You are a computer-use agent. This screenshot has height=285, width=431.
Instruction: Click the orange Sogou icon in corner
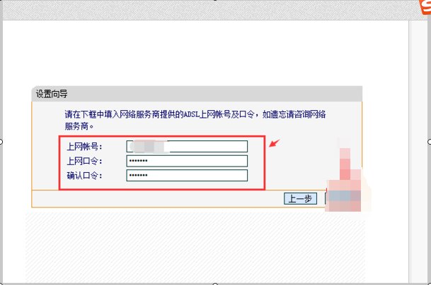pos(425,7)
